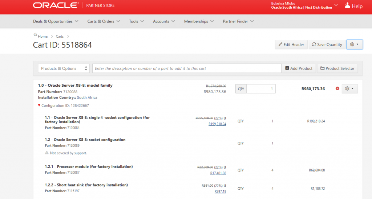Click the Carts breadcrumb link
Viewport: 372px width, 199px height.
pyautogui.click(x=60, y=37)
